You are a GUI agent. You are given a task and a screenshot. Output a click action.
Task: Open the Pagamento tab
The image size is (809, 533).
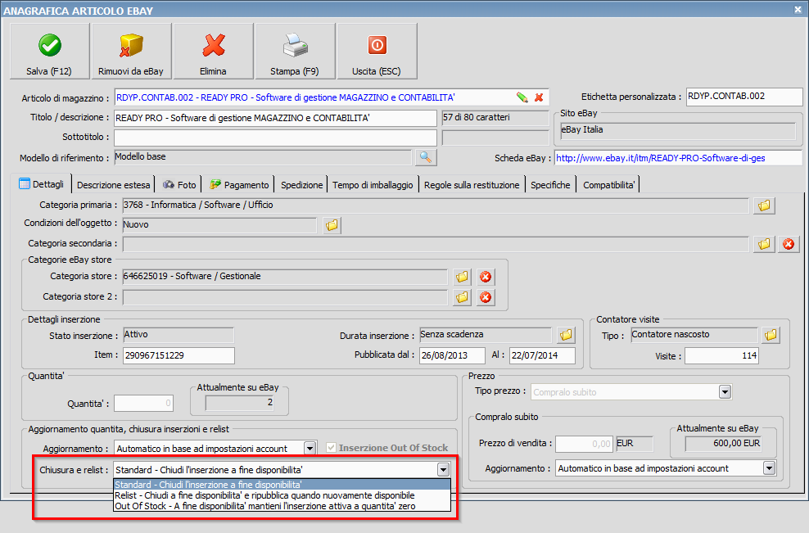[x=239, y=185]
